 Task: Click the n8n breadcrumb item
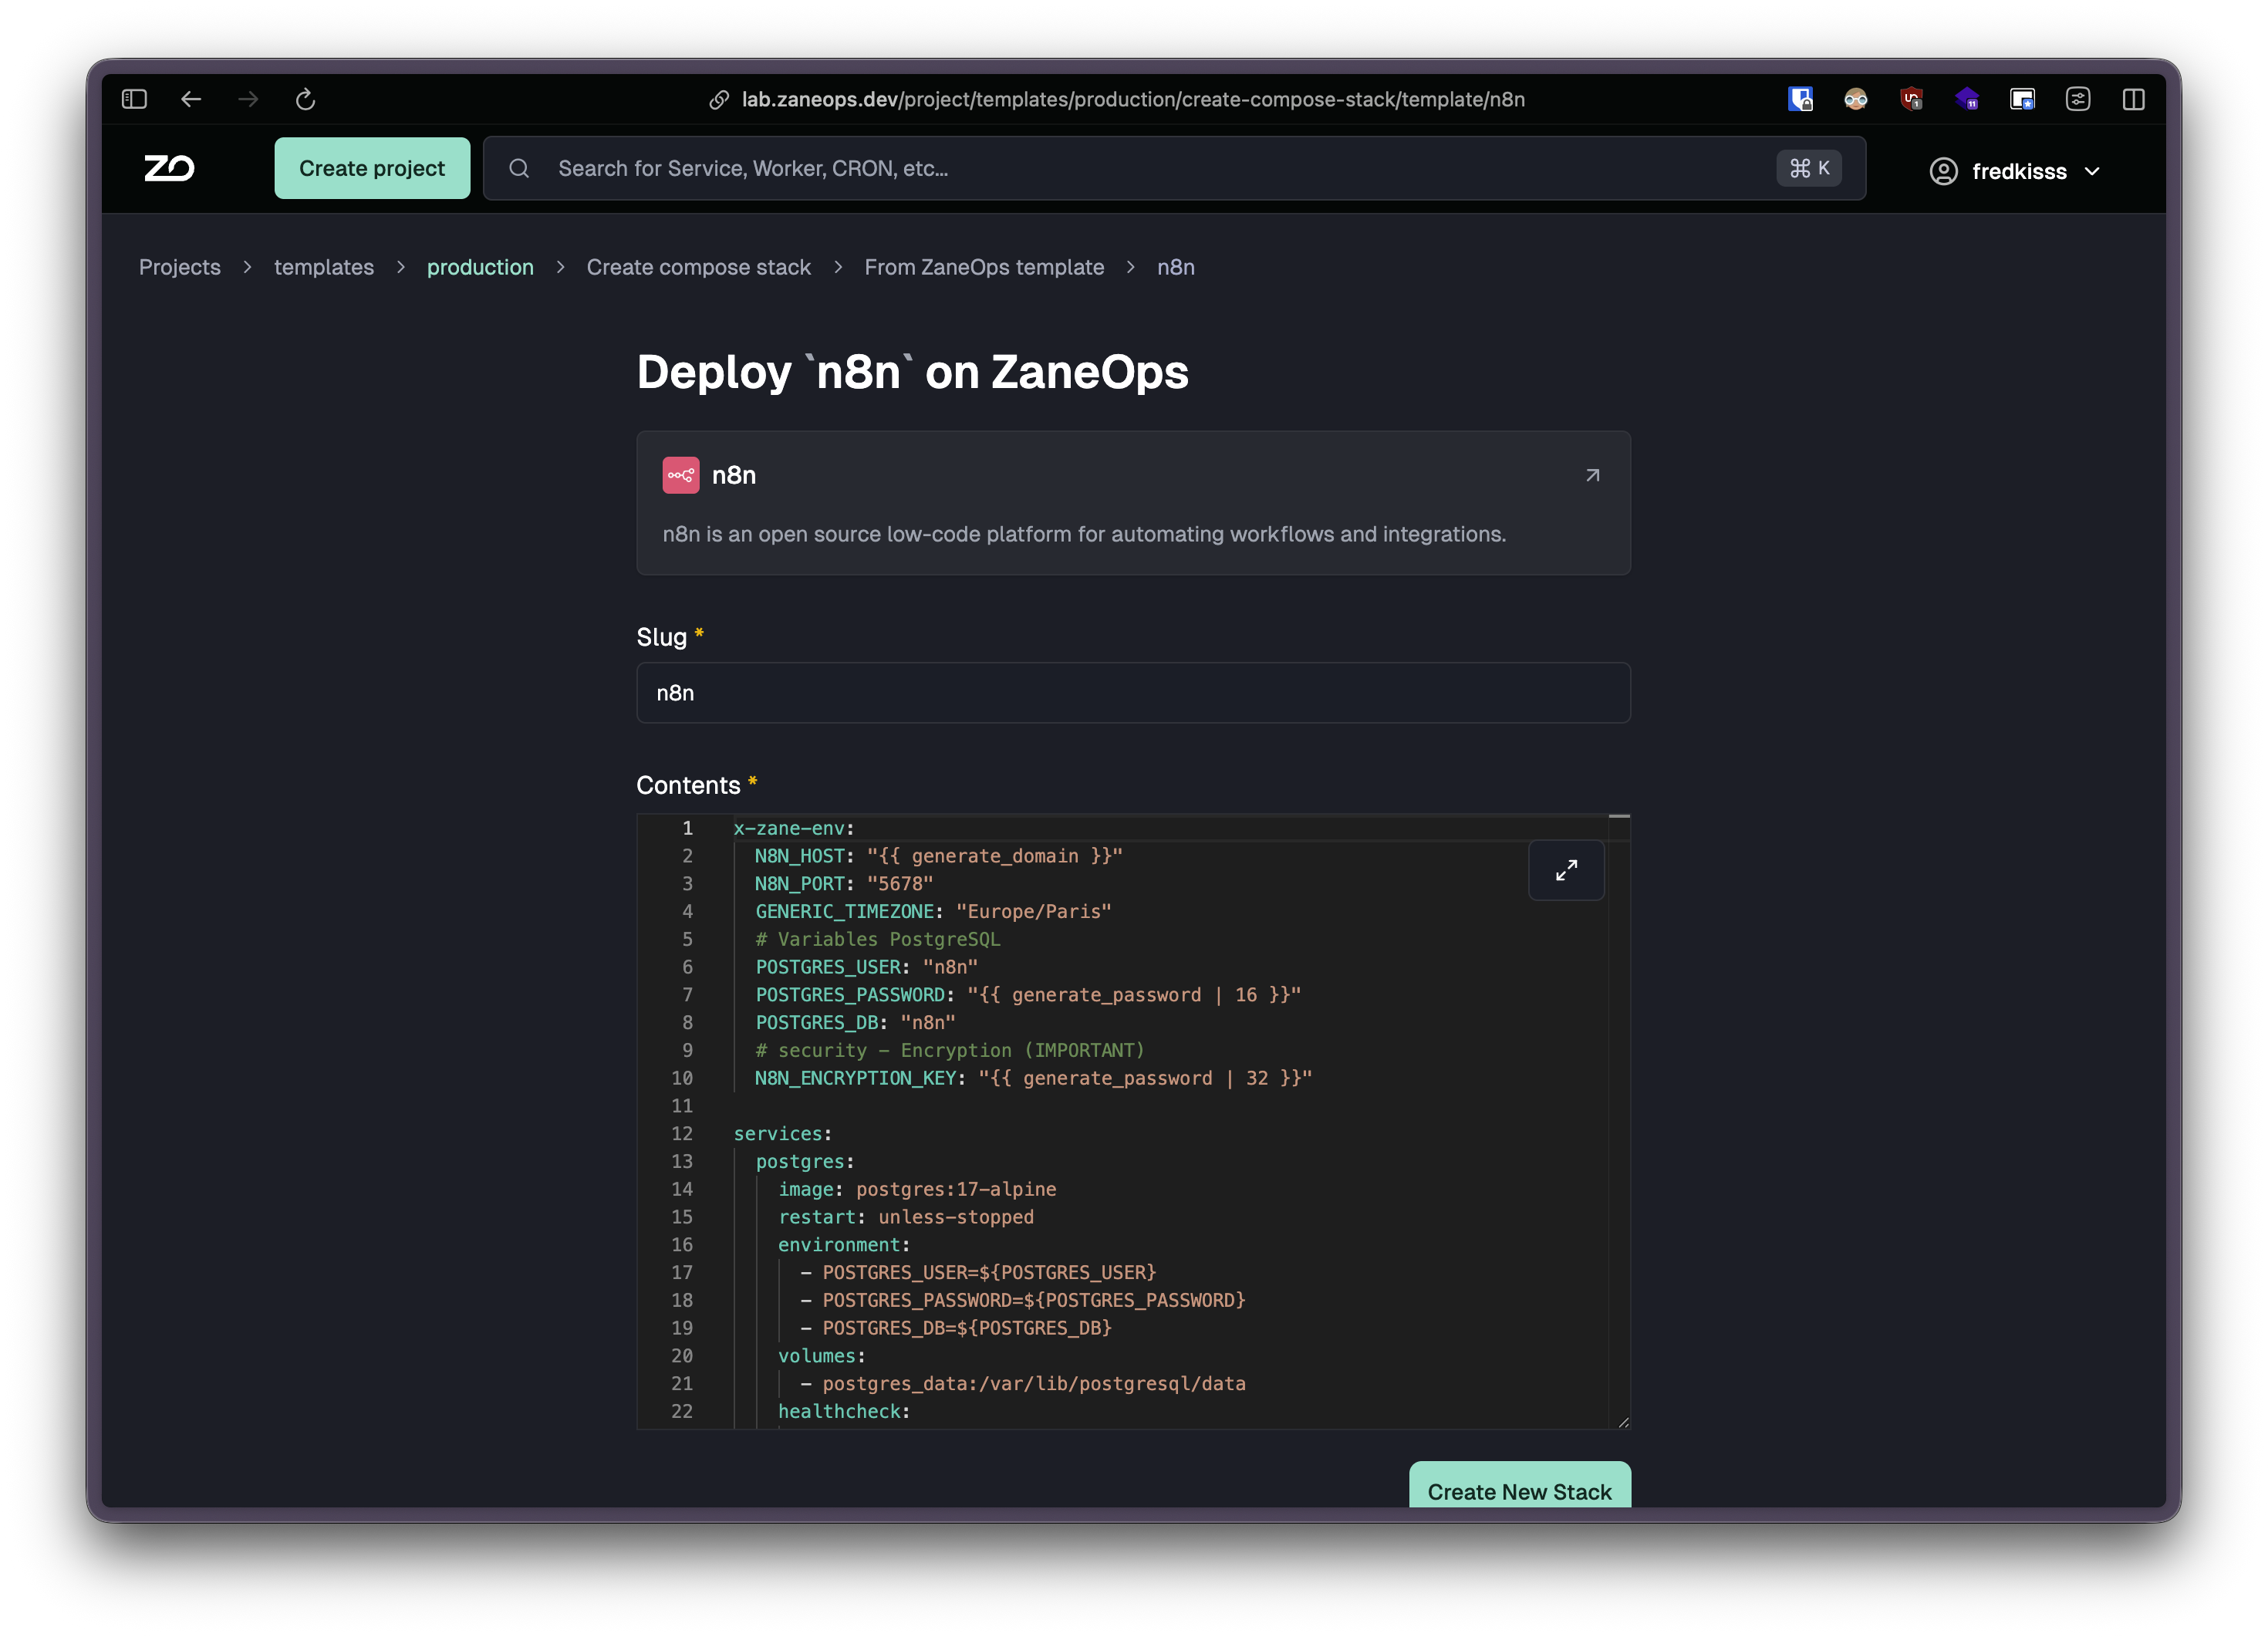pyautogui.click(x=1176, y=267)
